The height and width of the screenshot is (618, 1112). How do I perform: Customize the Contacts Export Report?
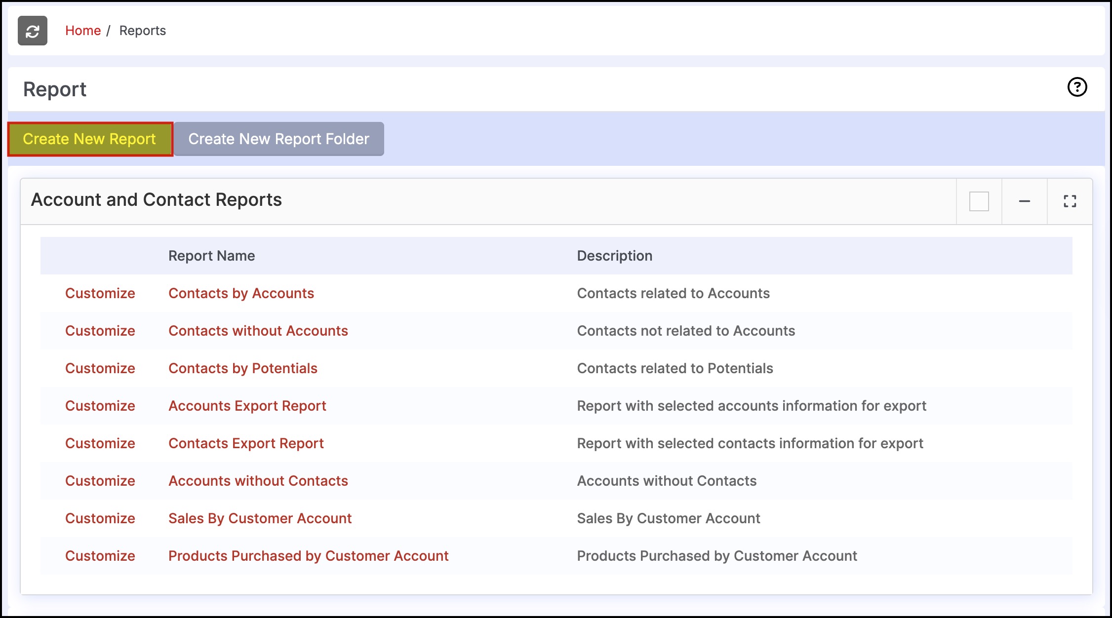click(100, 443)
